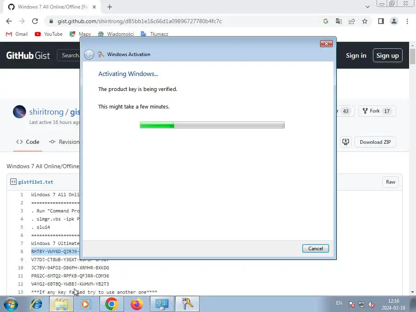Click the keys icon in Windows Activation title
416x312 pixels.
(101, 54)
